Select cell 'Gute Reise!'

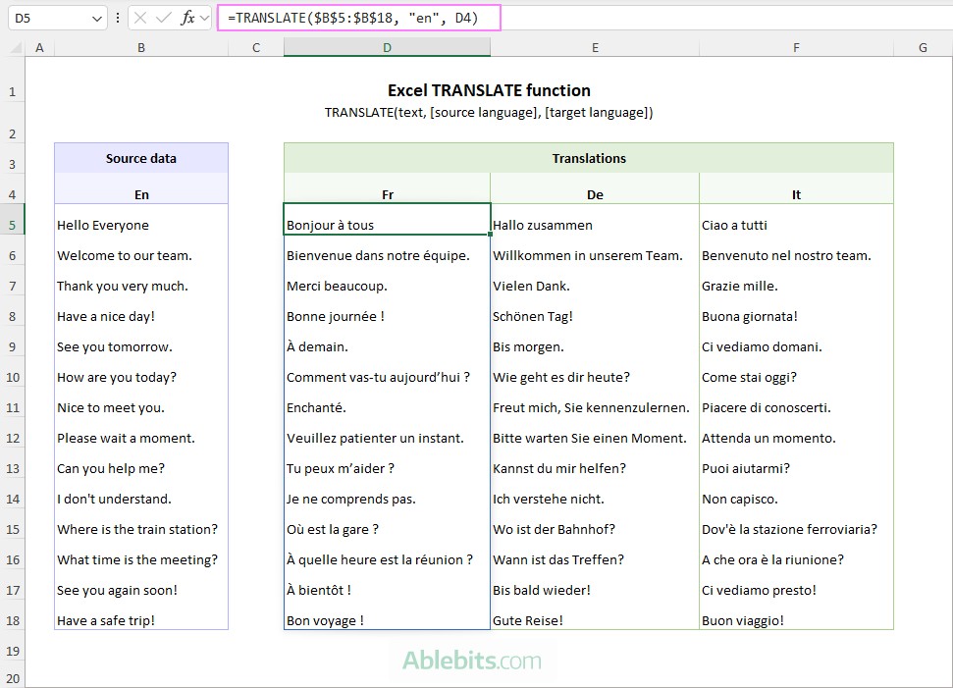[x=595, y=614]
